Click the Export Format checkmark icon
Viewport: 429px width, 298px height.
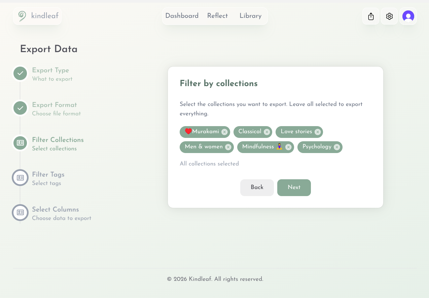tap(20, 108)
